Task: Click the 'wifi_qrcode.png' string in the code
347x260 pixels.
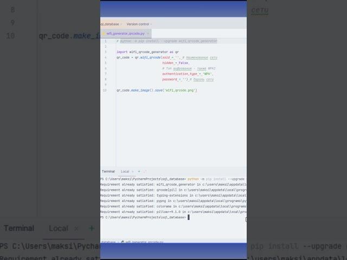Action: [x=181, y=90]
